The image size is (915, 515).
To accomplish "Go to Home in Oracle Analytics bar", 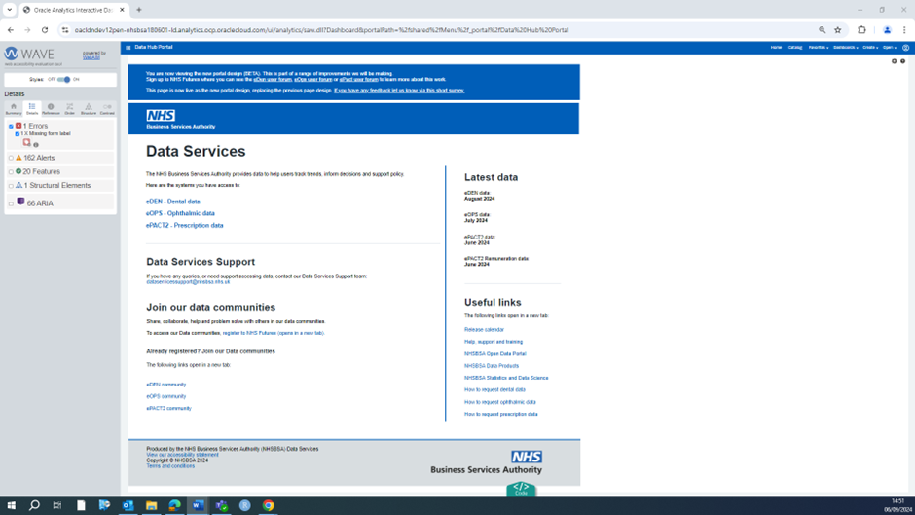I will 776,48.
